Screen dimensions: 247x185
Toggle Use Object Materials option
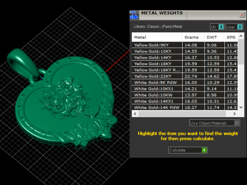[x=215, y=123]
